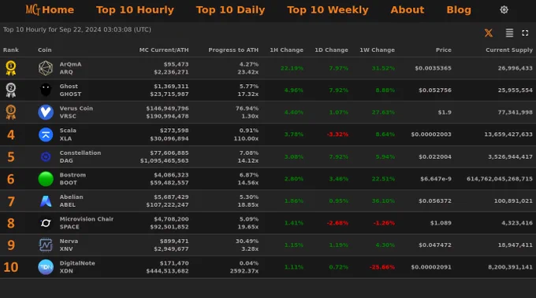
Task: Sort by 1D Change column header
Action: click(x=331, y=50)
